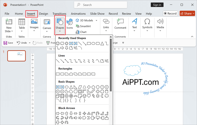Open the Transitions tab
The image size is (197, 125).
59,14
